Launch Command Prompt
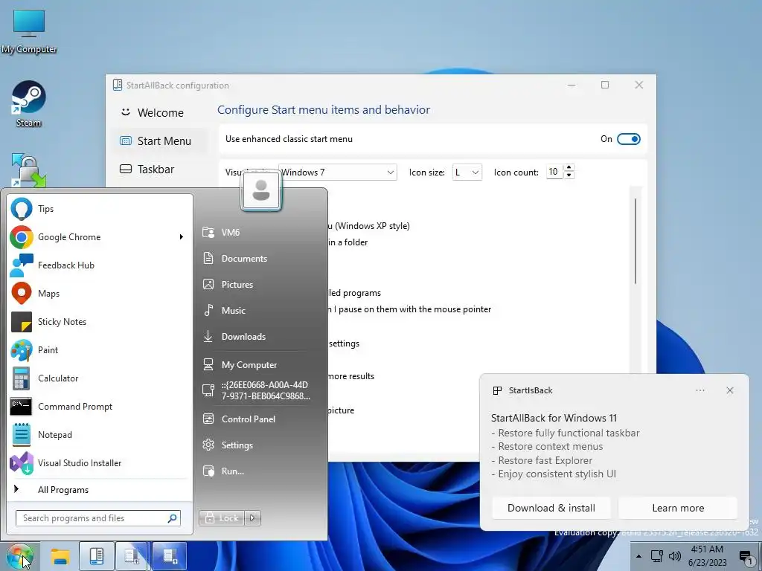Screen dimensions: 762x571 [x=99, y=407]
